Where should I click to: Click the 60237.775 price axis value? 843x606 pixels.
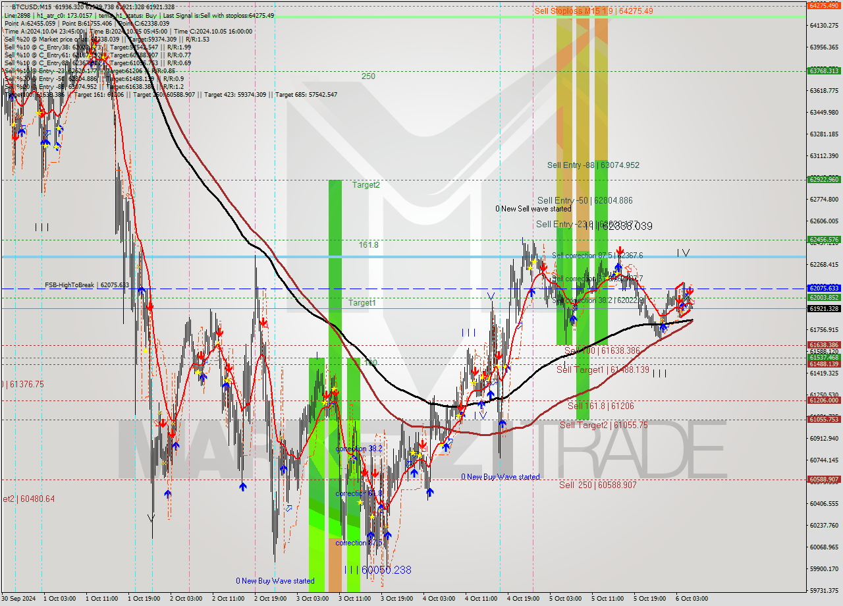coord(824,526)
